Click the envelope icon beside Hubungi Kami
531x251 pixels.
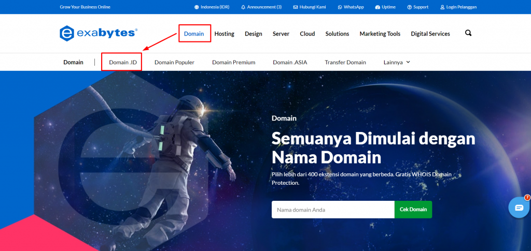coord(295,7)
